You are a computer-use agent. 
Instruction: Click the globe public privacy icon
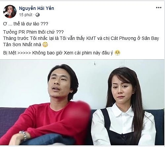tap(38, 15)
